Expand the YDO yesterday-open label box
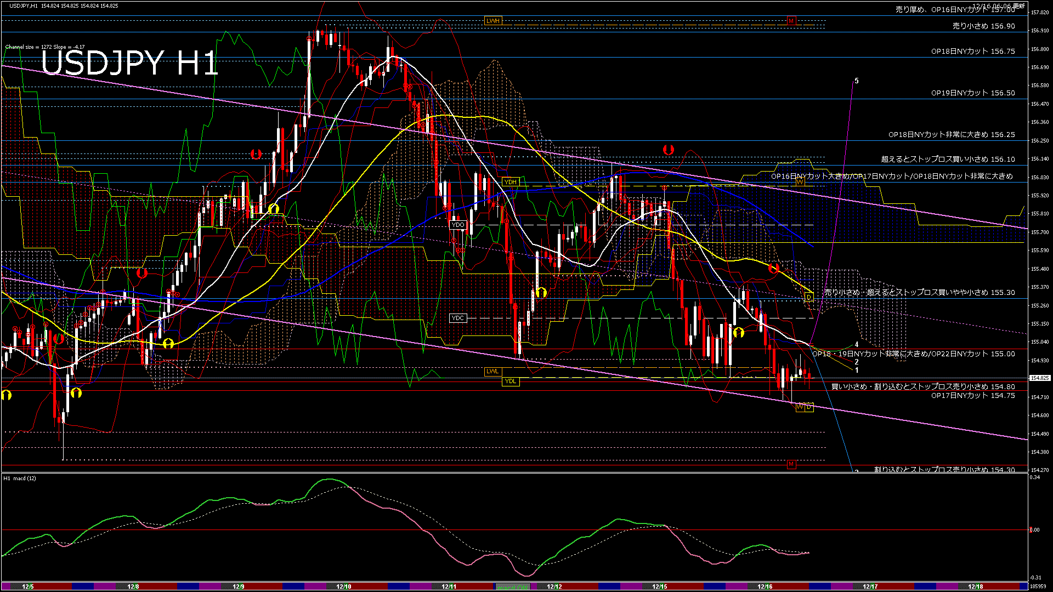The image size is (1053, 592). click(458, 225)
